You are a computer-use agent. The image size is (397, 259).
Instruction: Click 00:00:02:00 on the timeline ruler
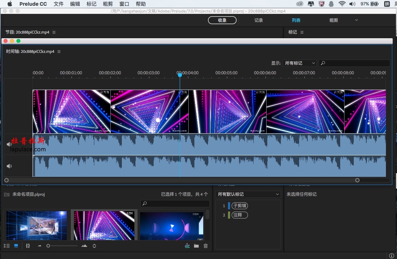click(x=110, y=73)
